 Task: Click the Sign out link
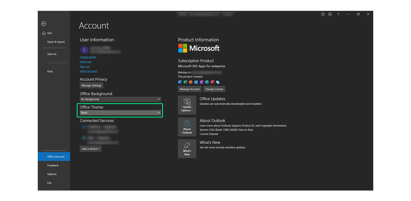pyautogui.click(x=84, y=66)
